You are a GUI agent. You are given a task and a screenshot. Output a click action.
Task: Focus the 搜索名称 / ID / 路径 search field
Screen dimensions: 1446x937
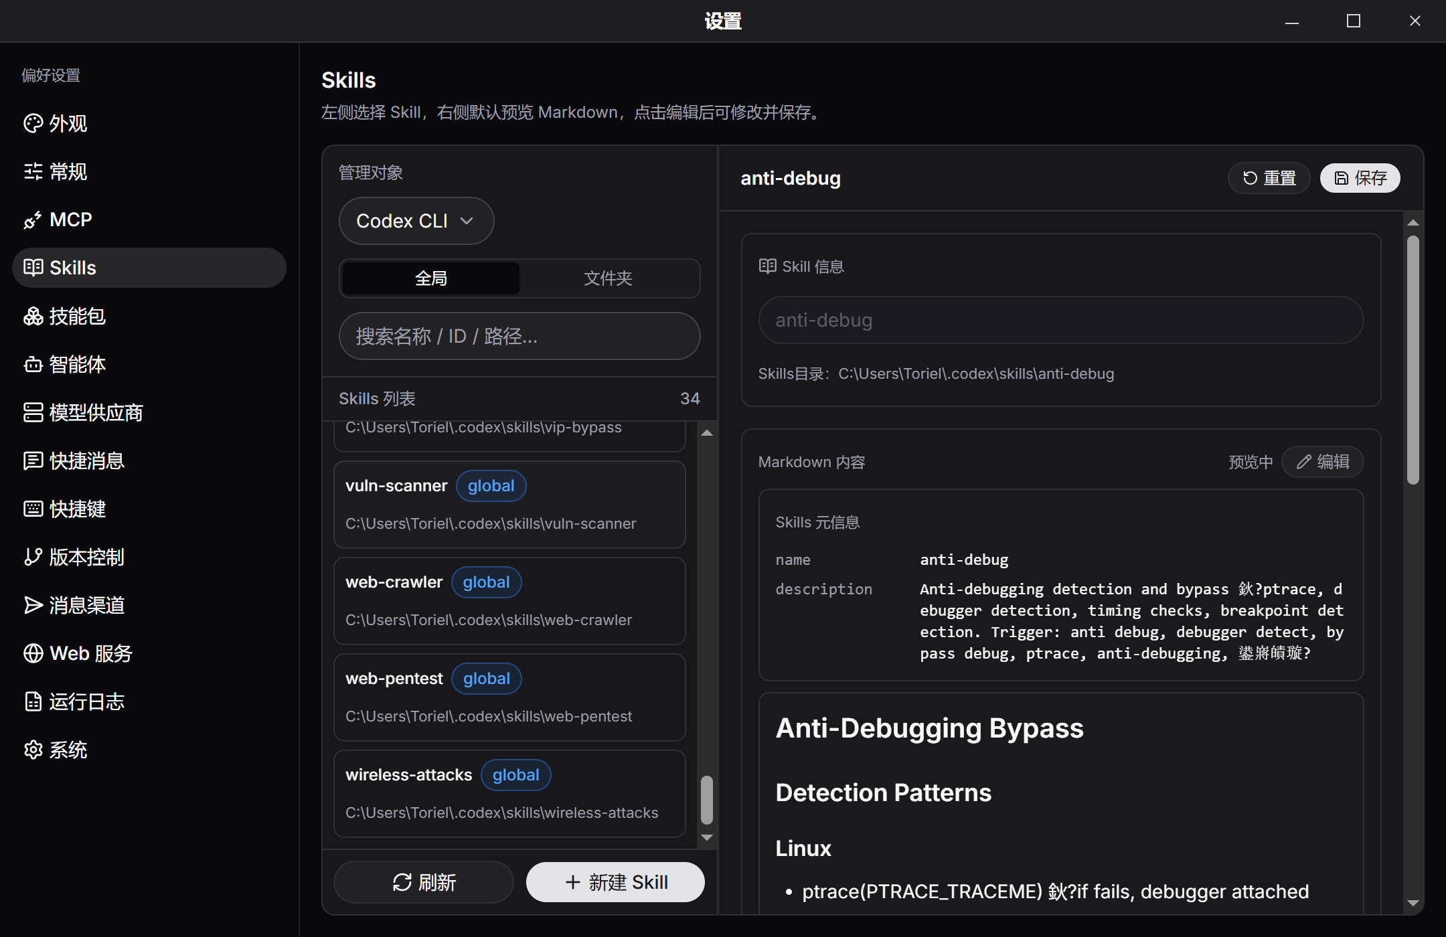coord(519,336)
